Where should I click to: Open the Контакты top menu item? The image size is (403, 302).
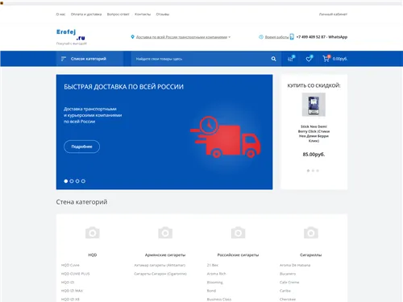pyautogui.click(x=143, y=14)
